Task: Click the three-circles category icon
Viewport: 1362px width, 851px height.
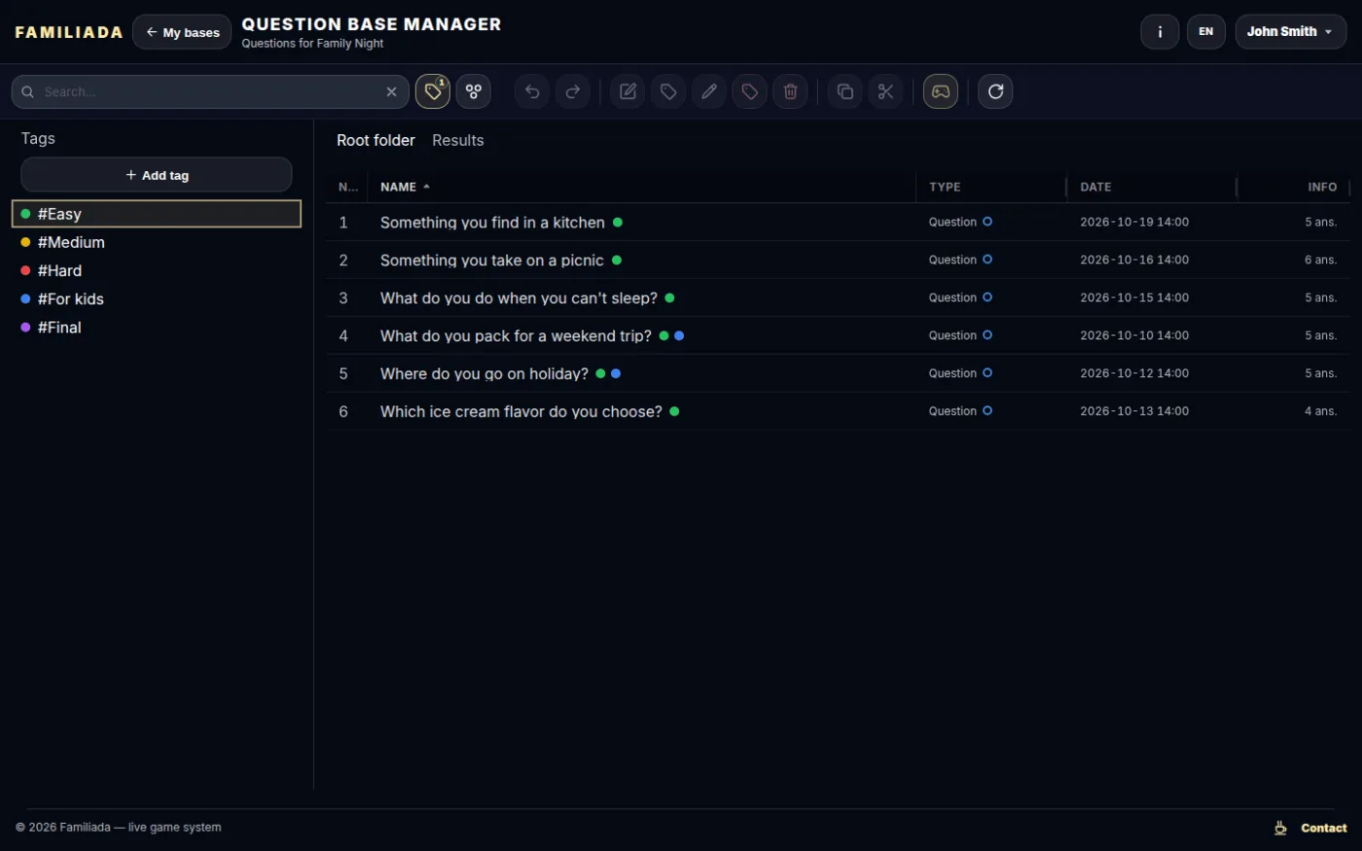Action: pyautogui.click(x=474, y=91)
